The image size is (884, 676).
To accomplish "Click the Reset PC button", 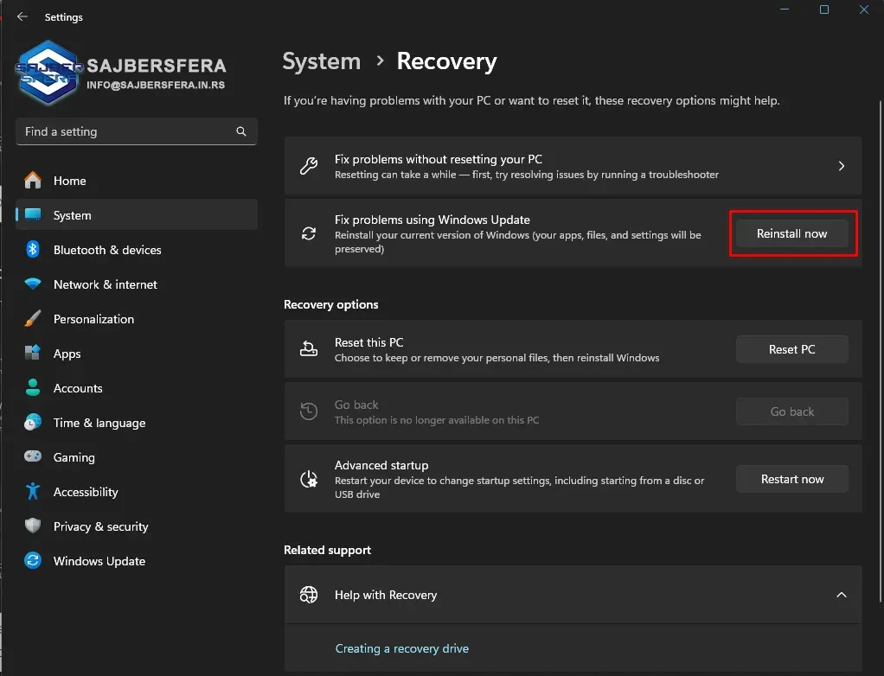I will coord(791,349).
